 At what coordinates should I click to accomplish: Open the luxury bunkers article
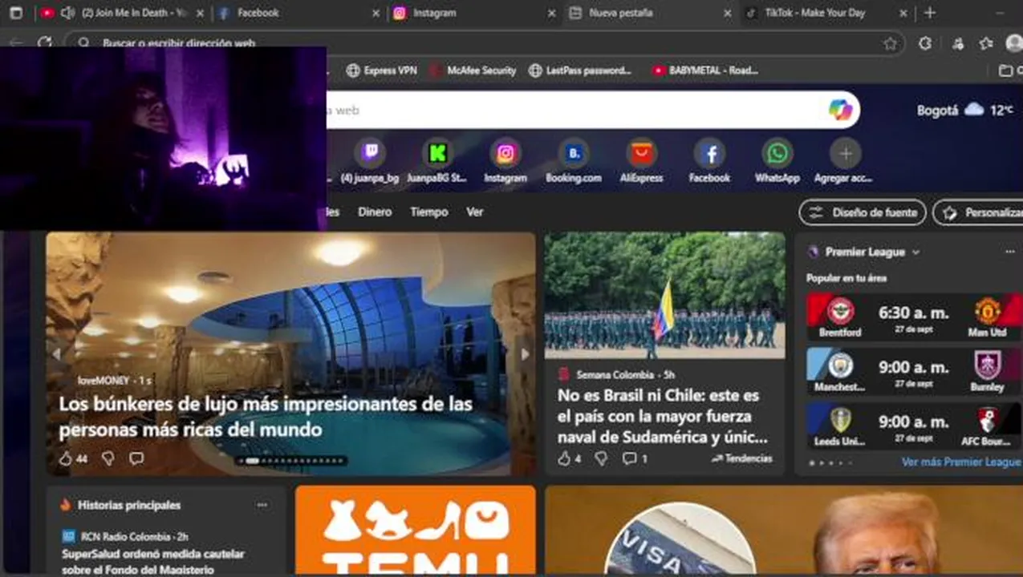[266, 416]
